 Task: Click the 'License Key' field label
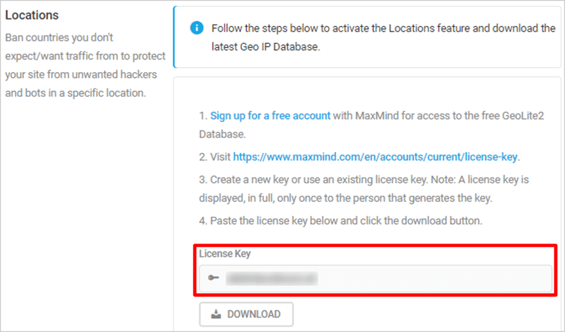225,254
